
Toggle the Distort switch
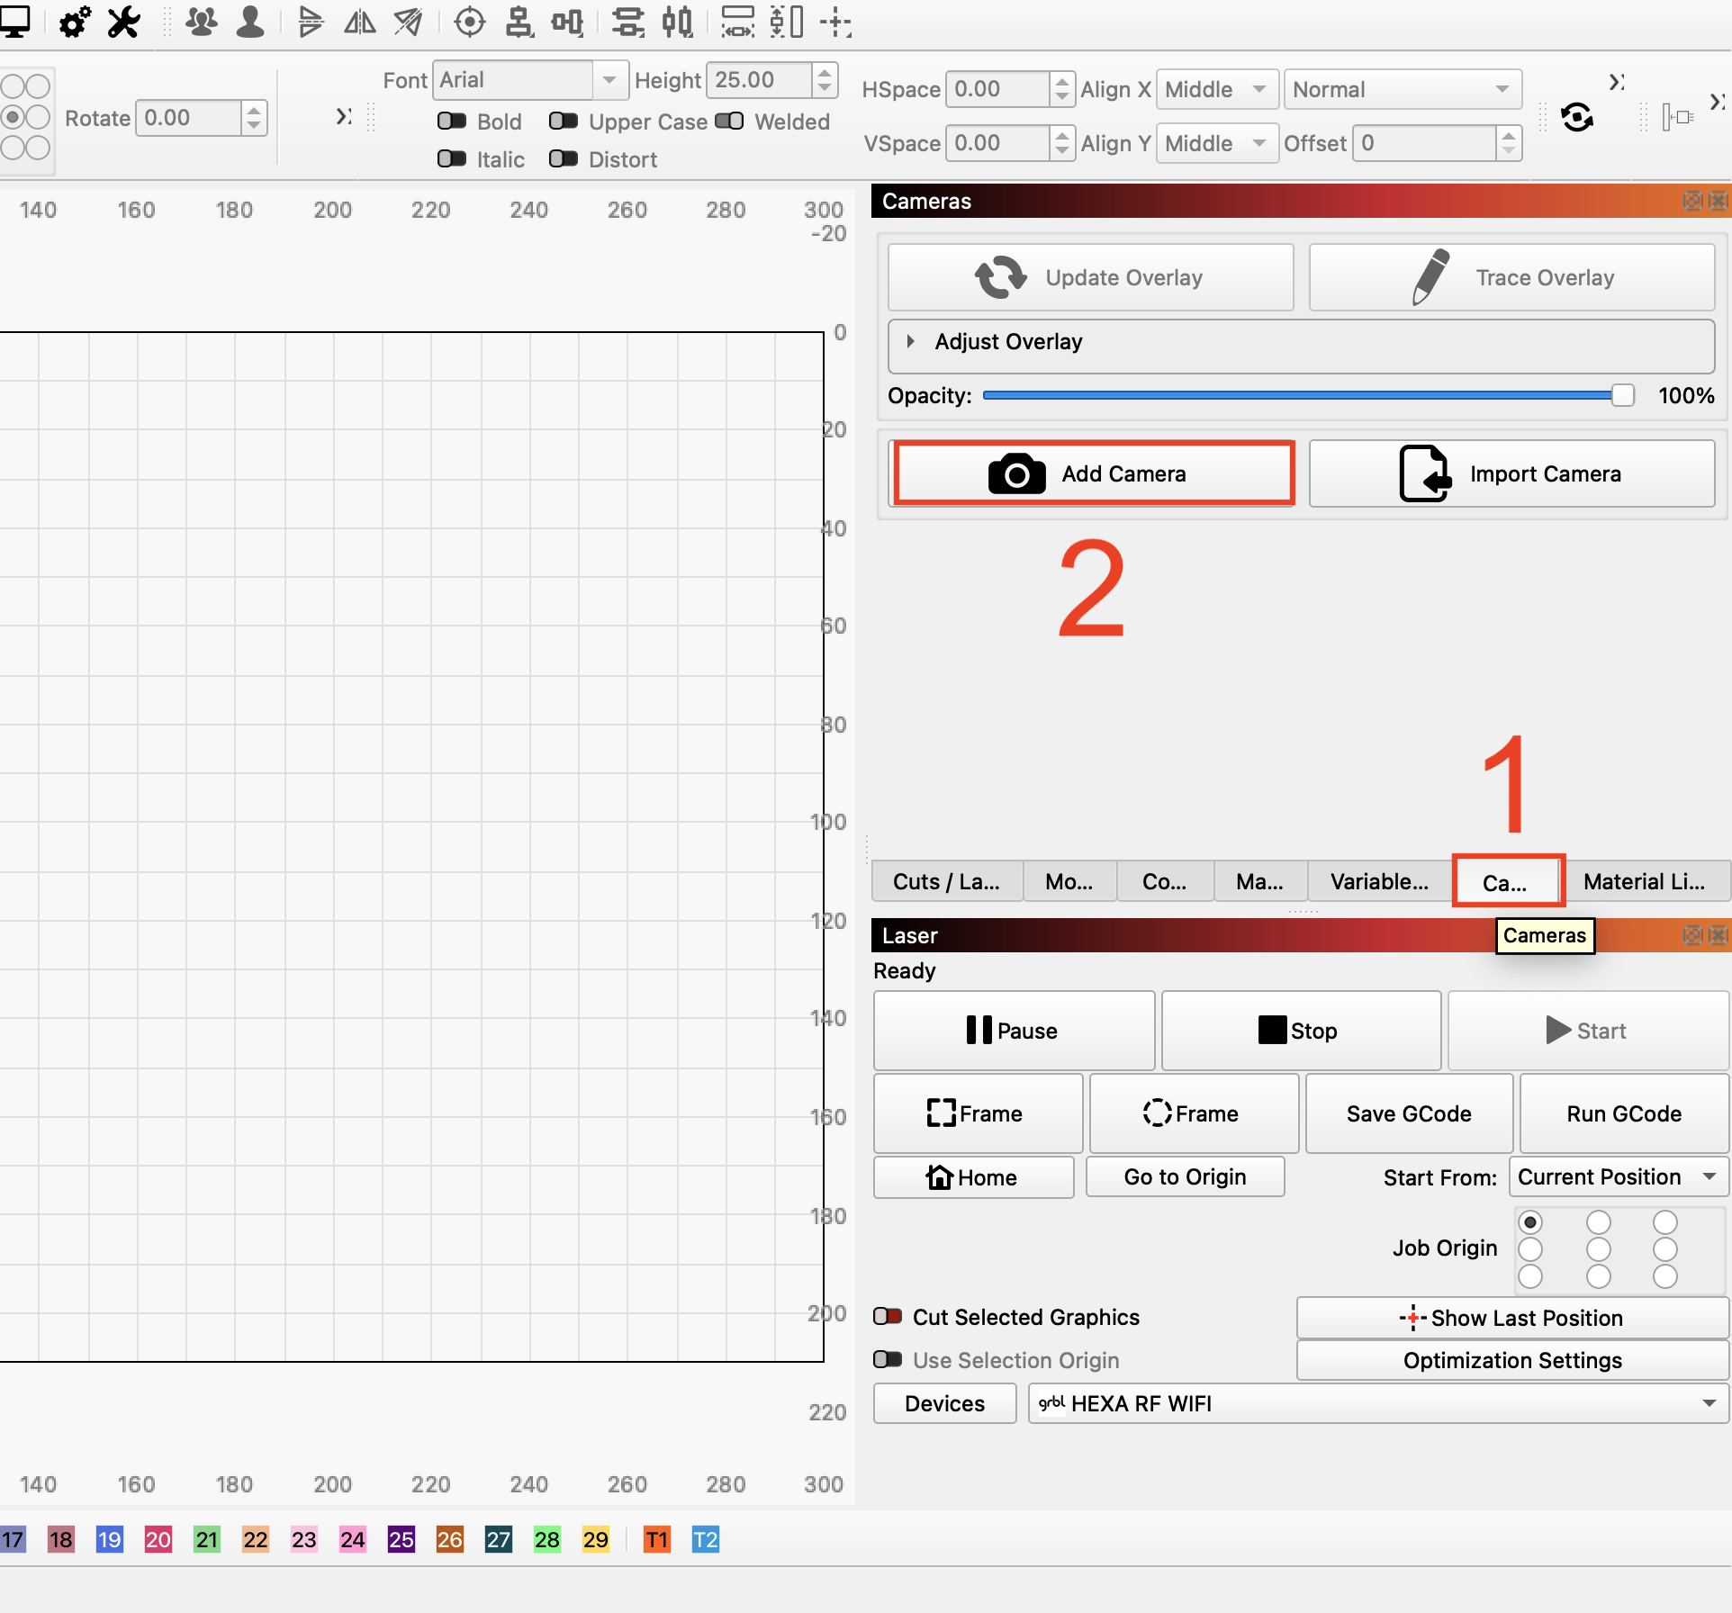pyautogui.click(x=564, y=159)
